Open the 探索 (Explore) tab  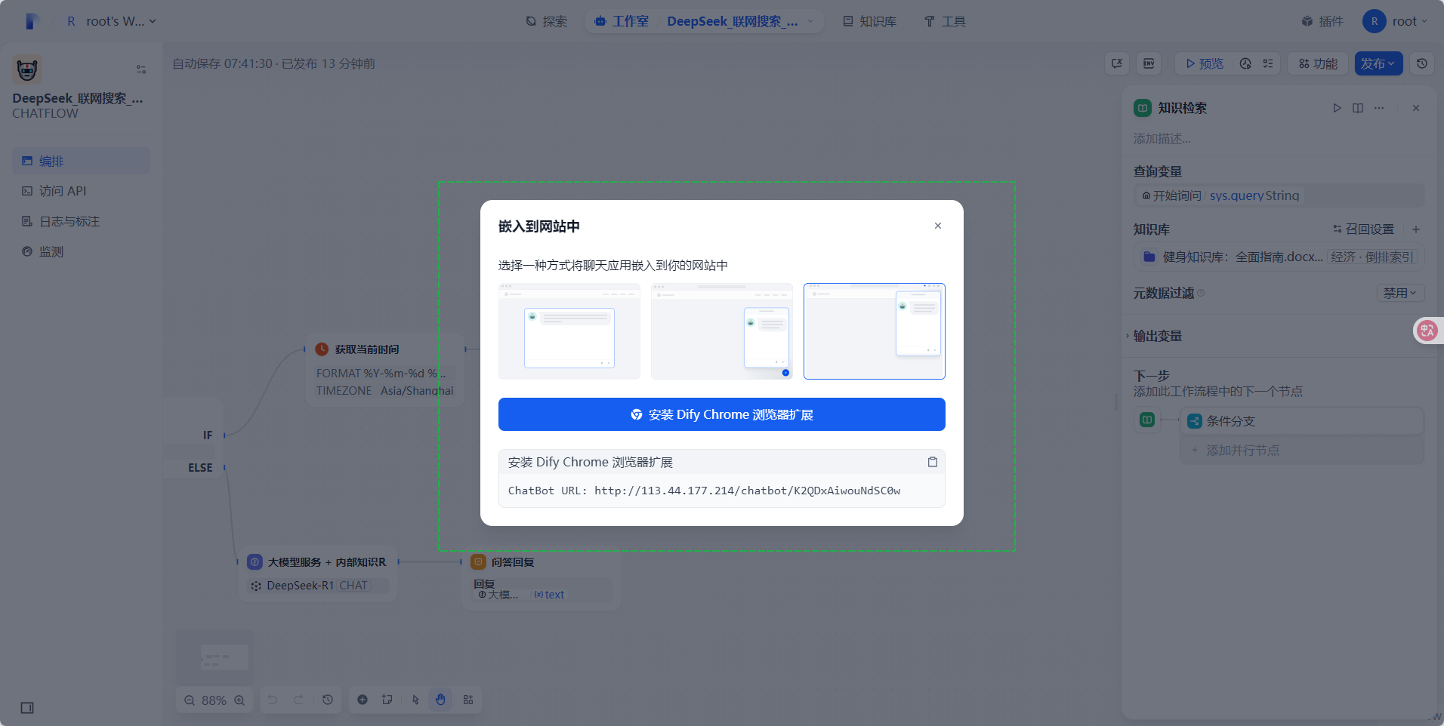pyautogui.click(x=547, y=21)
